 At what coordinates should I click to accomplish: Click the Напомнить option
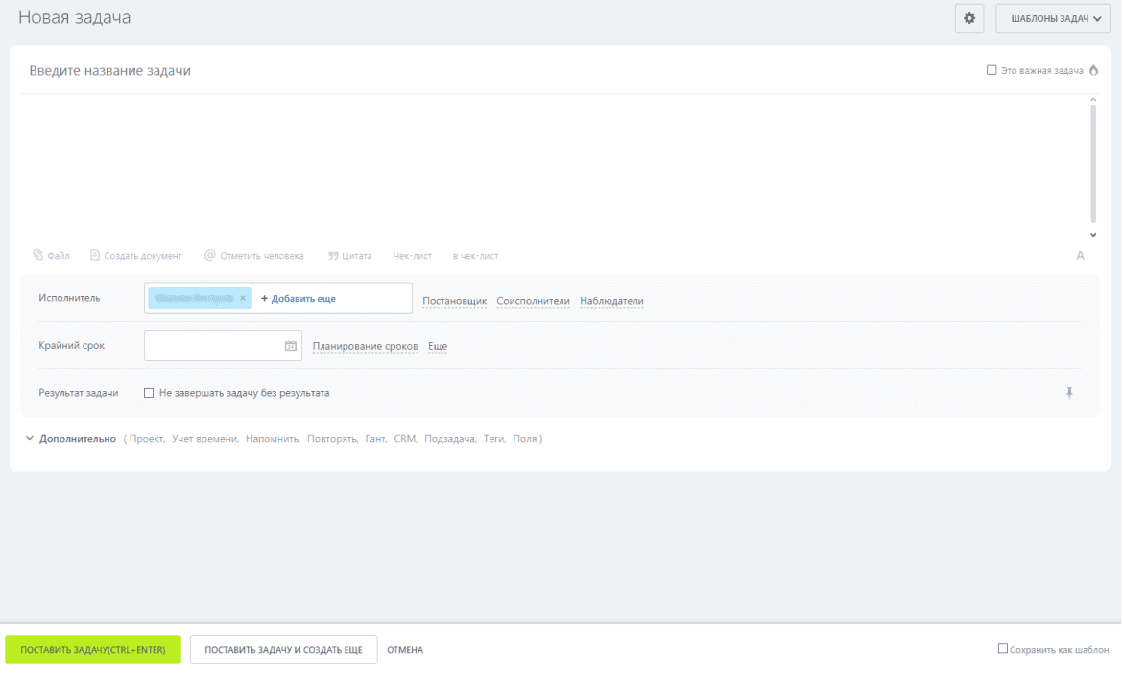273,439
